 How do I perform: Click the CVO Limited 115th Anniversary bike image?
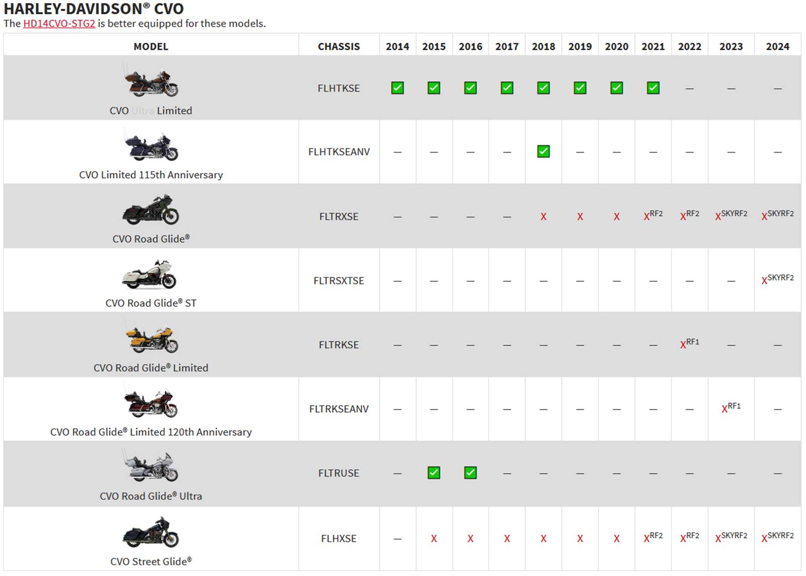coord(151,147)
